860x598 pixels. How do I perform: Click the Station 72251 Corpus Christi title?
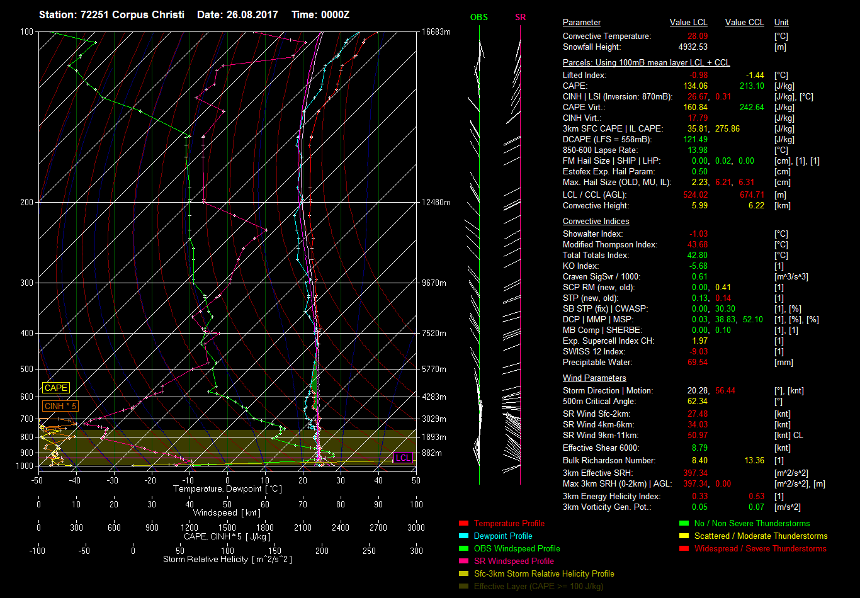pos(111,14)
